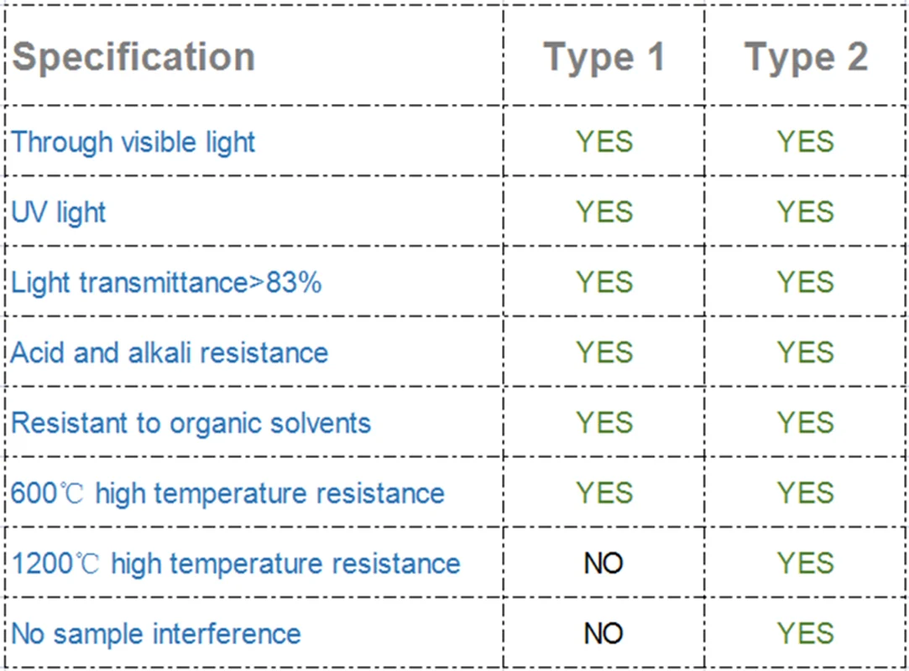Click the Light transmittance>83% label
Image resolution: width=909 pixels, height=671 pixels.
[x=166, y=283]
